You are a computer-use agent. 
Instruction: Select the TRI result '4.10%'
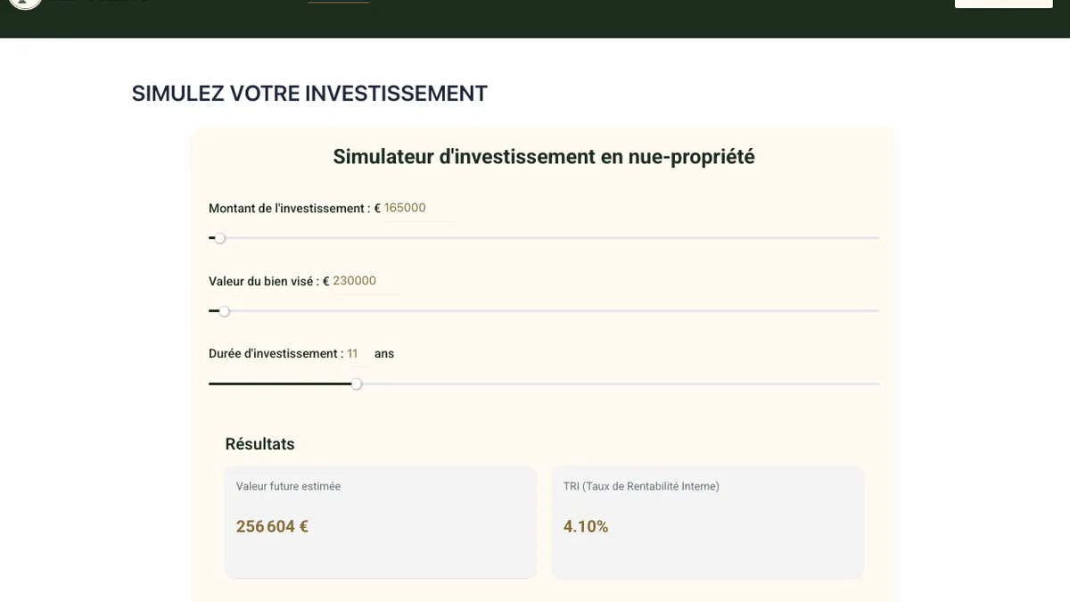click(x=586, y=526)
